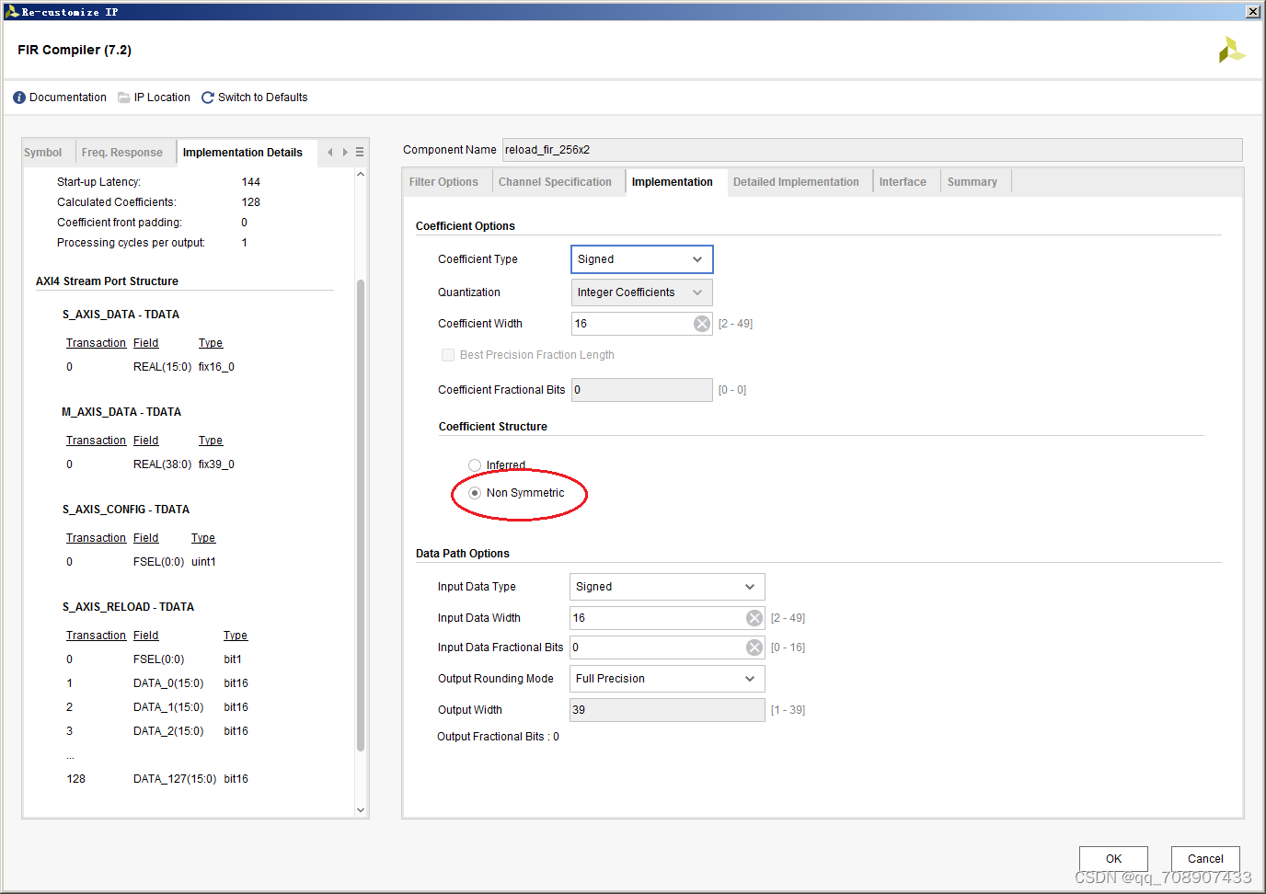Viewport: 1266px width, 894px height.
Task: Click the uint1 type entry
Action: pyautogui.click(x=203, y=562)
